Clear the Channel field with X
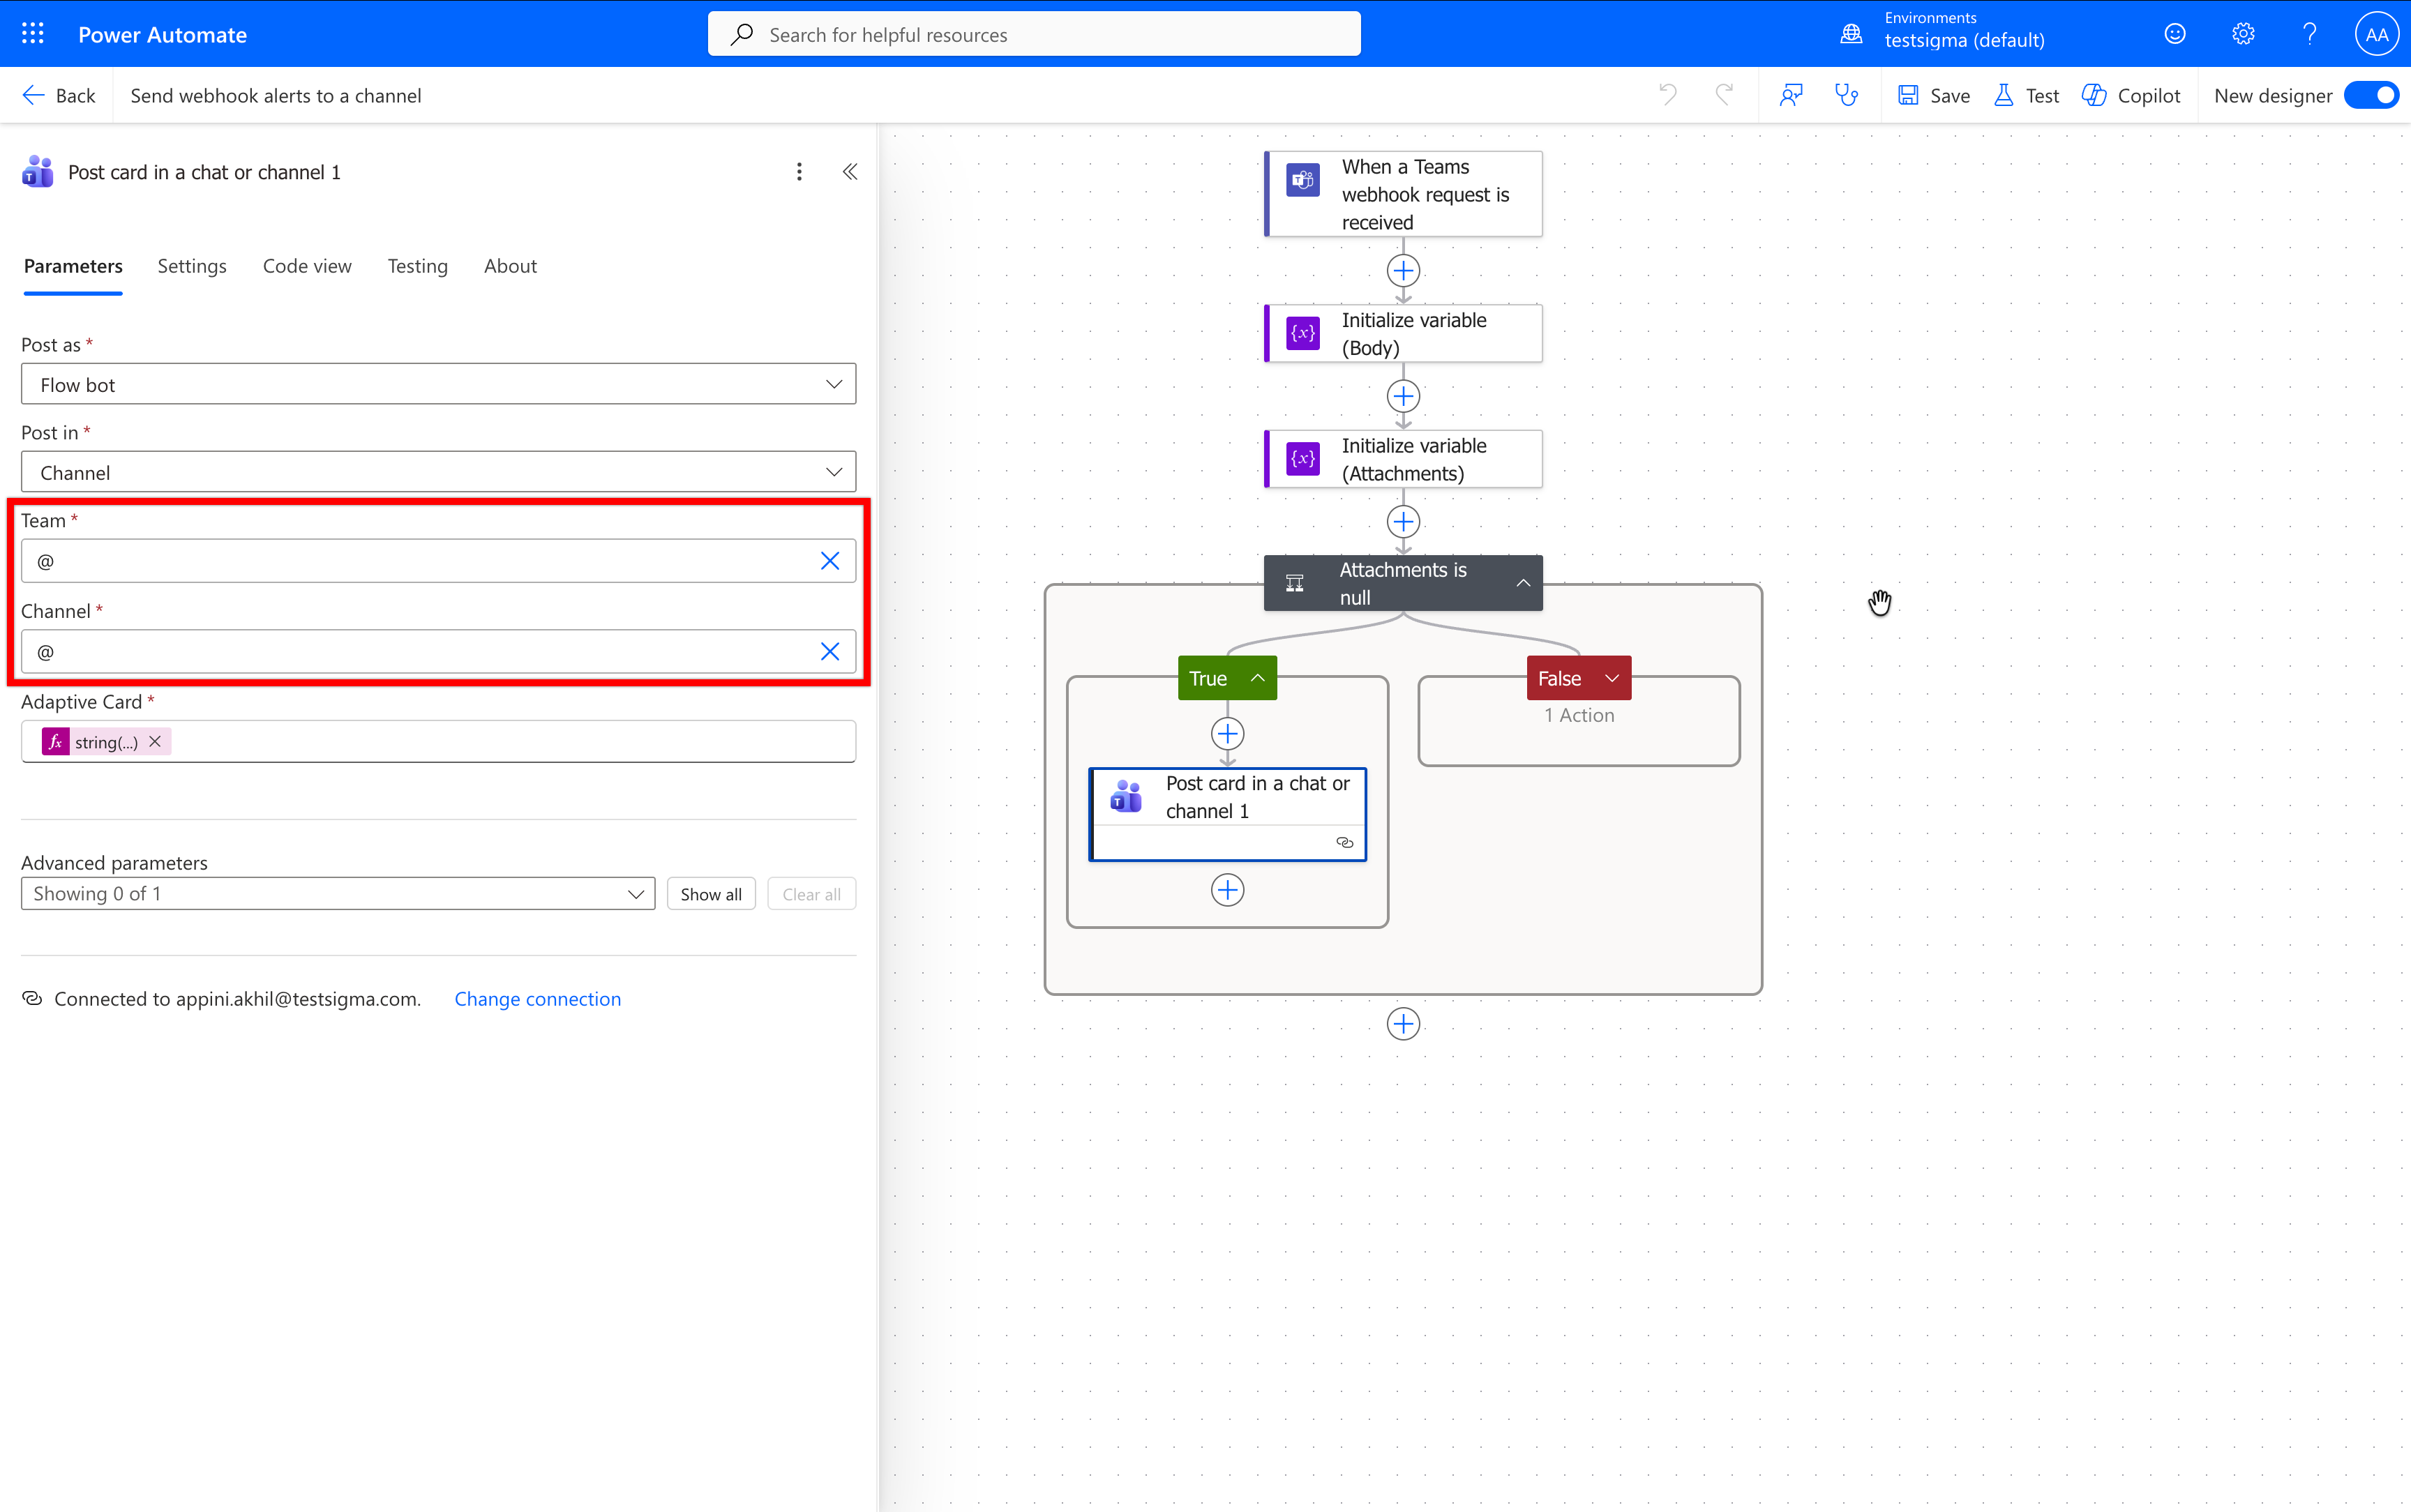The width and height of the screenshot is (2411, 1512). (x=830, y=652)
